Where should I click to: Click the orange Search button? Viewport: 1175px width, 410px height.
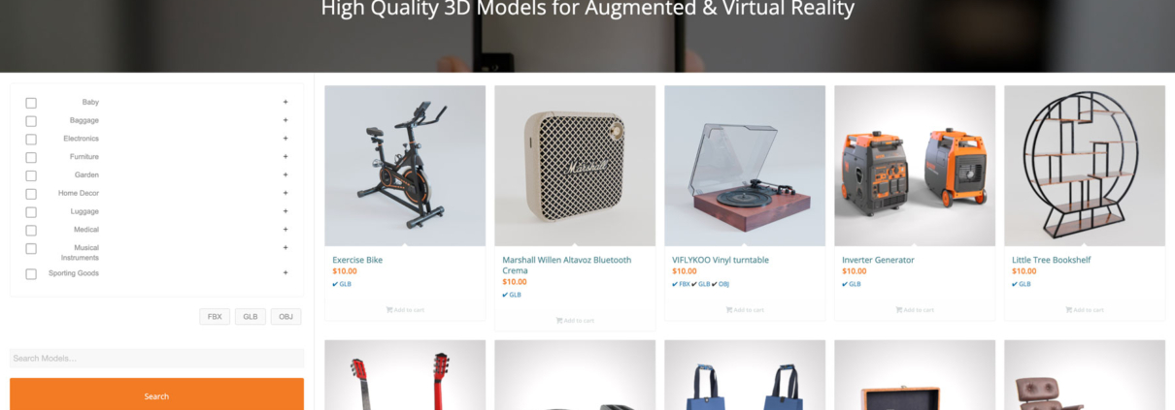156,395
